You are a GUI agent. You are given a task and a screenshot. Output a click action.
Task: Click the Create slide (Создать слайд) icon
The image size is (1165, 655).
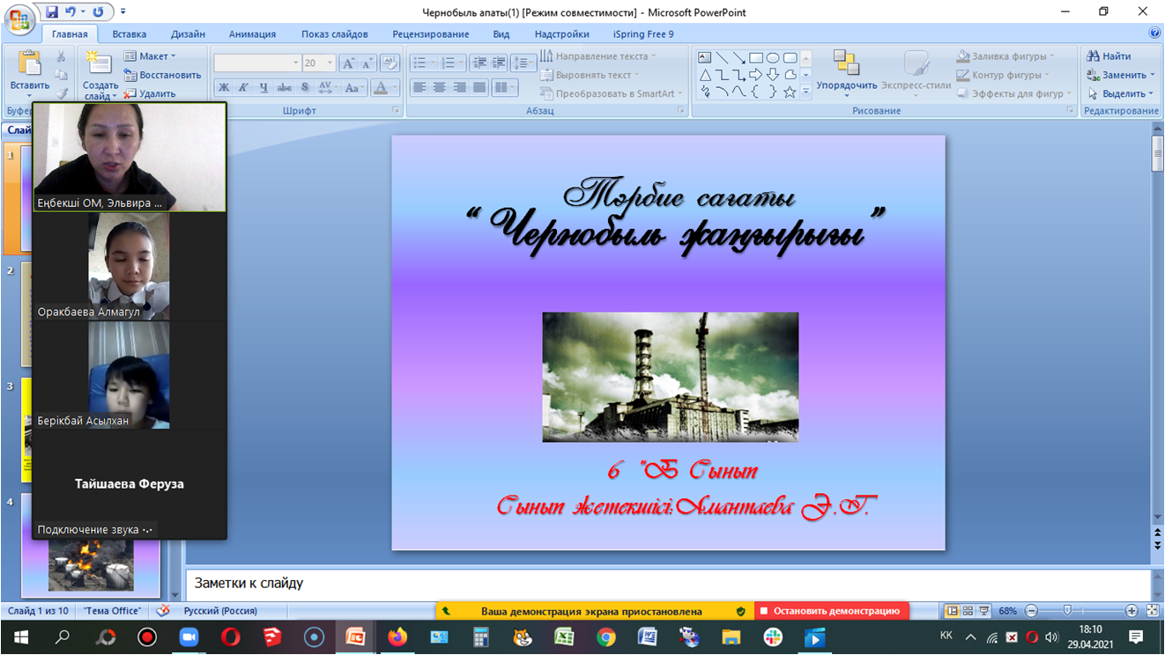[99, 64]
